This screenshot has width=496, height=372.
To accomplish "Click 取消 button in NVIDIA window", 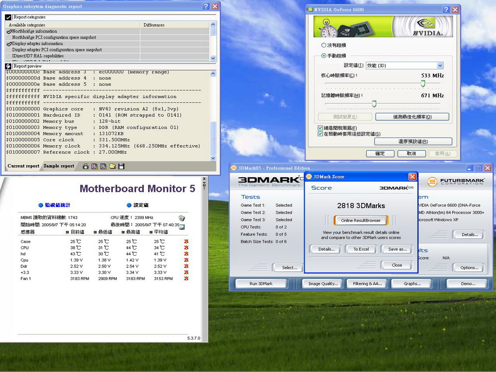I will click(x=411, y=154).
